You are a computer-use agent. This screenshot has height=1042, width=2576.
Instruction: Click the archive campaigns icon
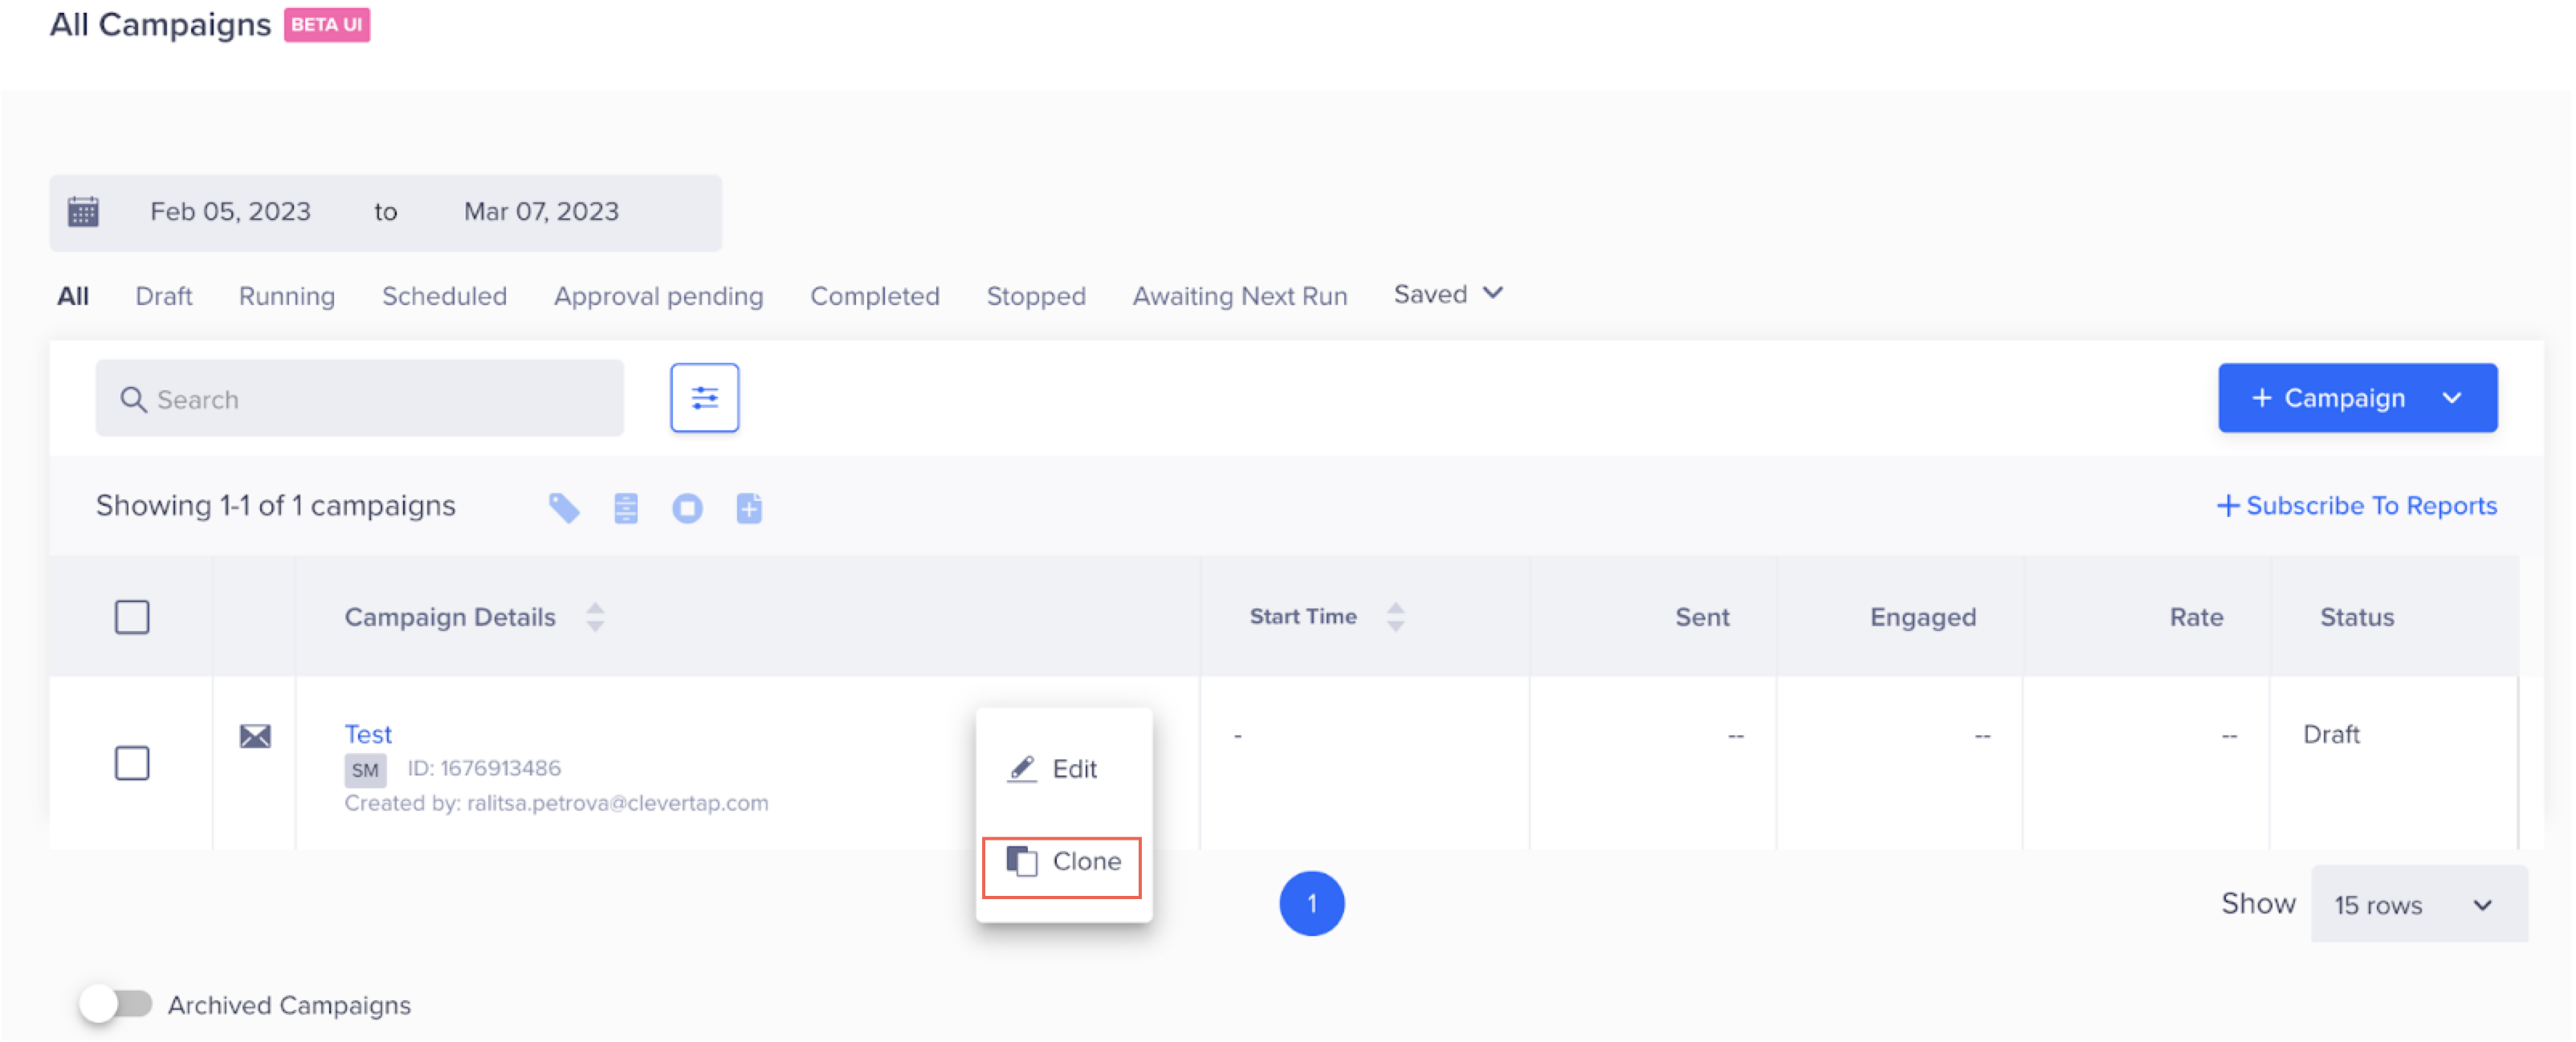pyautogui.click(x=626, y=508)
